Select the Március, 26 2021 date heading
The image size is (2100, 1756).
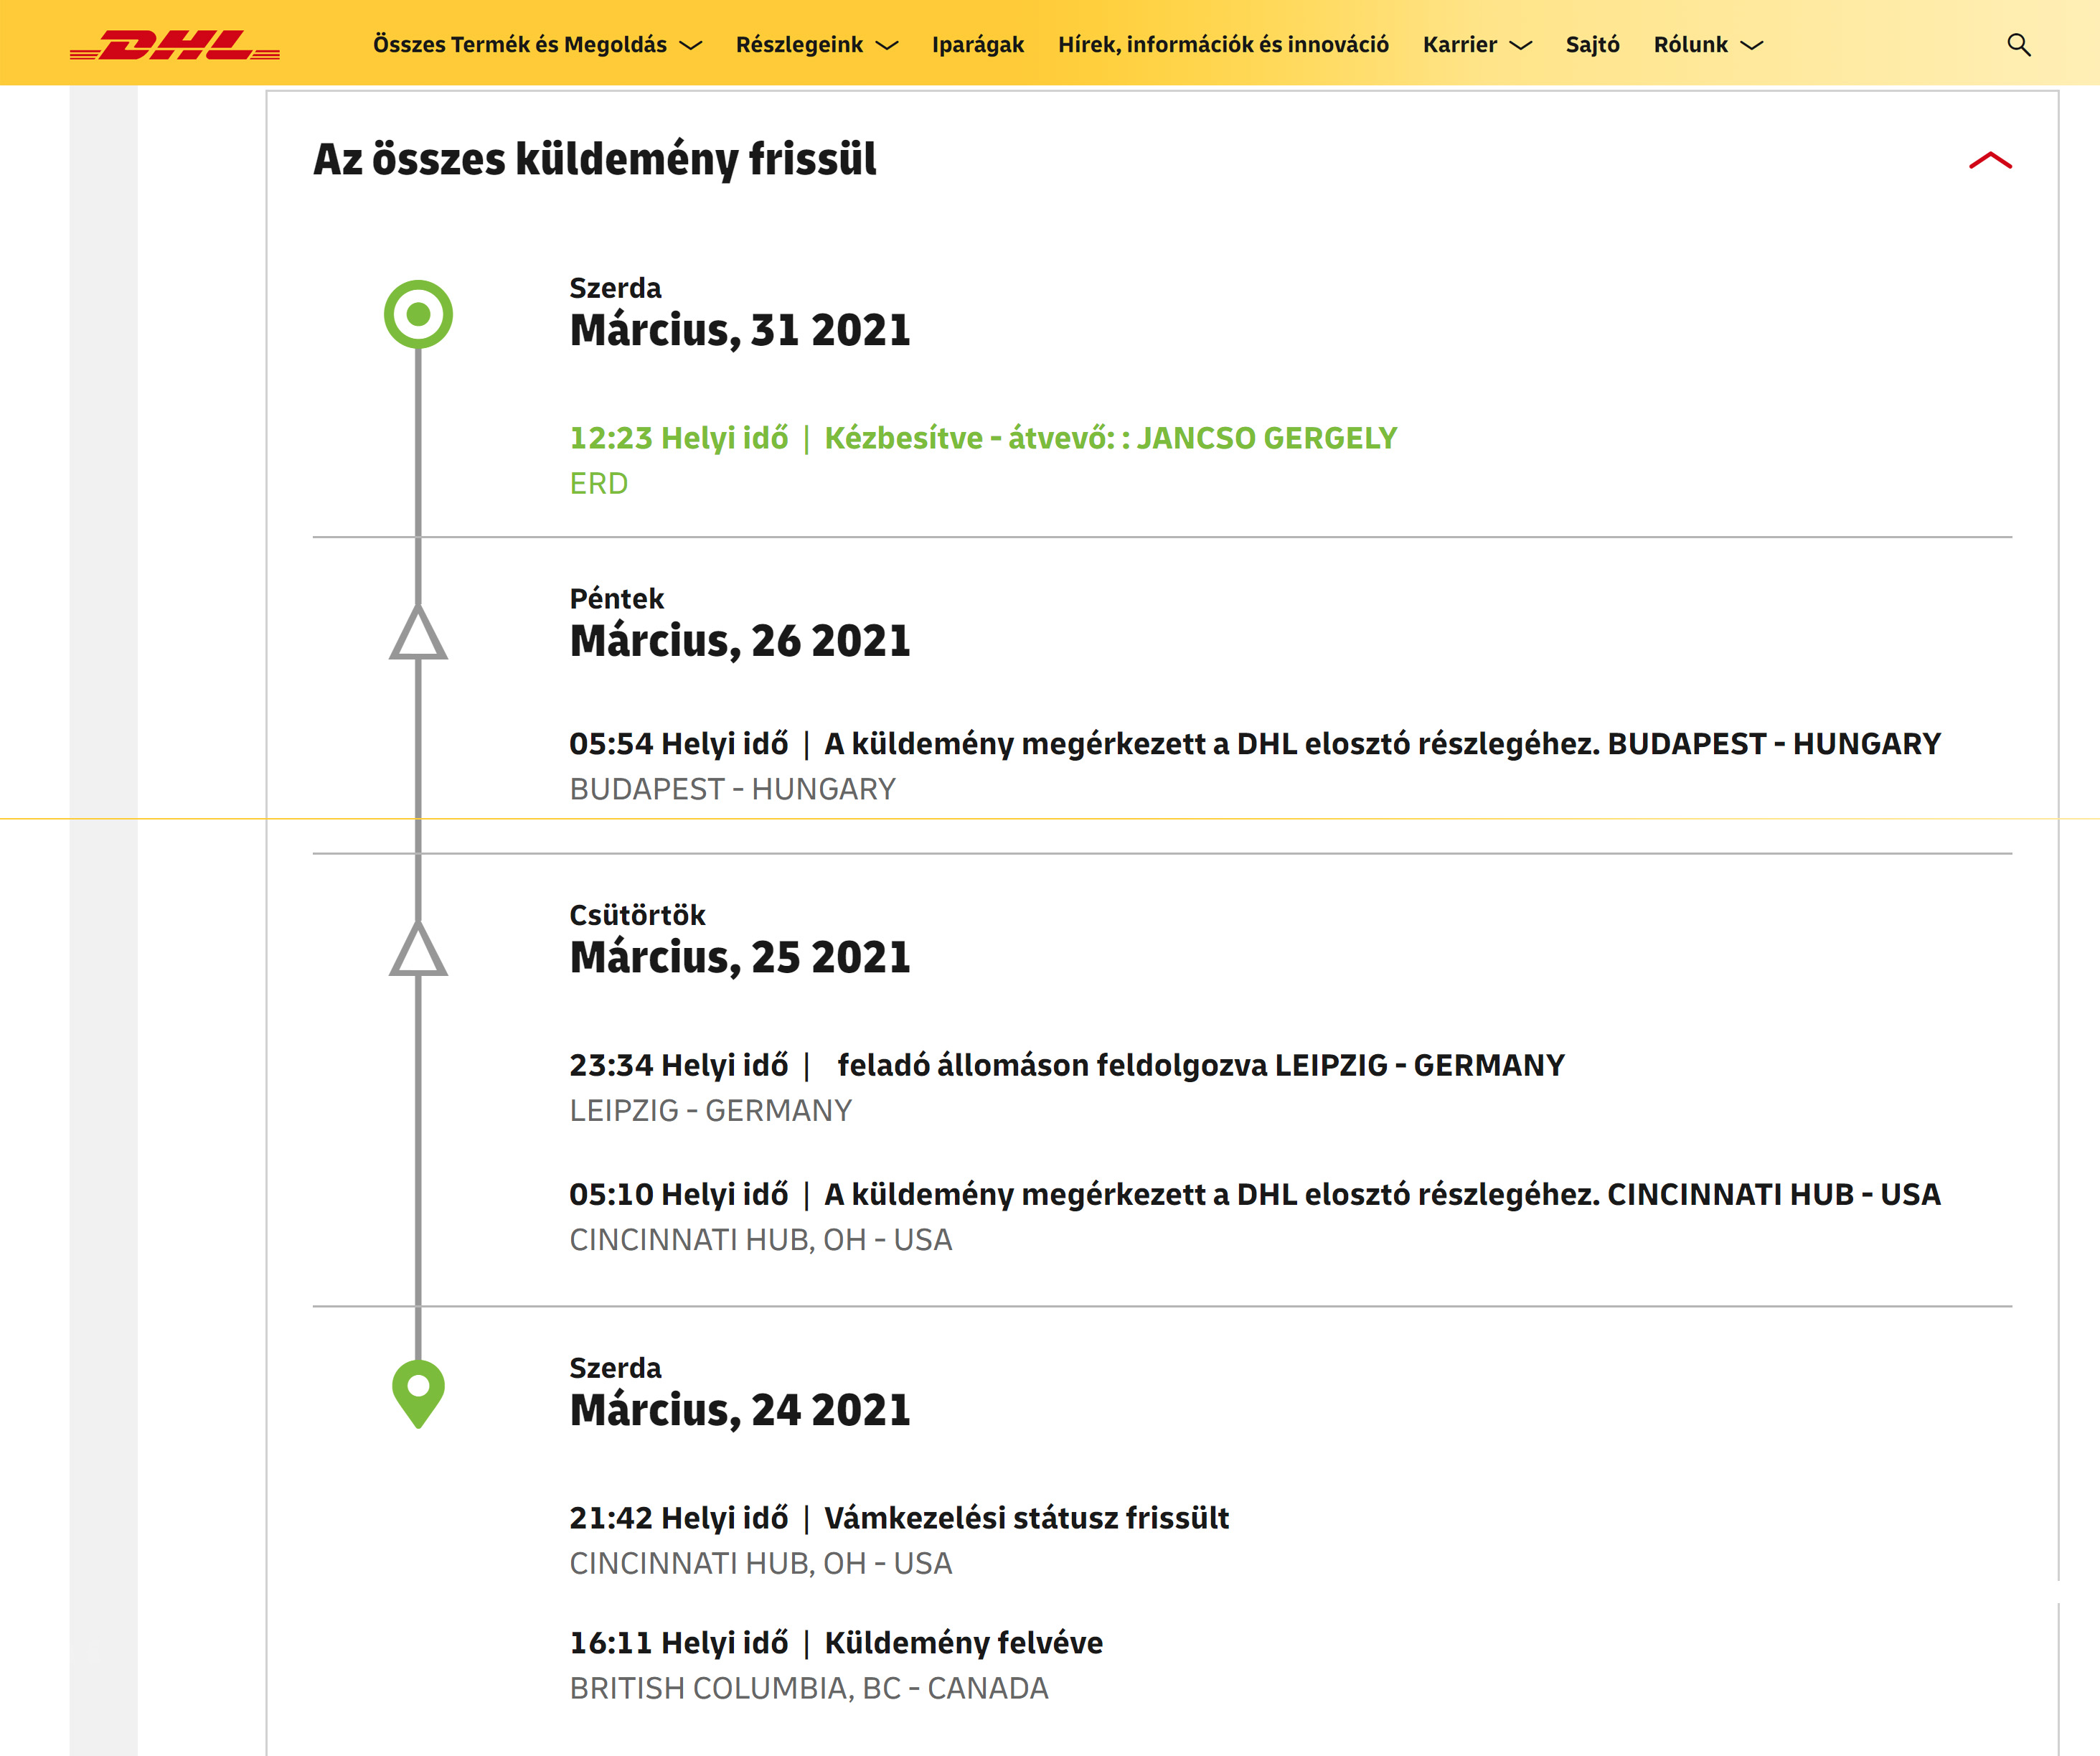[x=740, y=641]
